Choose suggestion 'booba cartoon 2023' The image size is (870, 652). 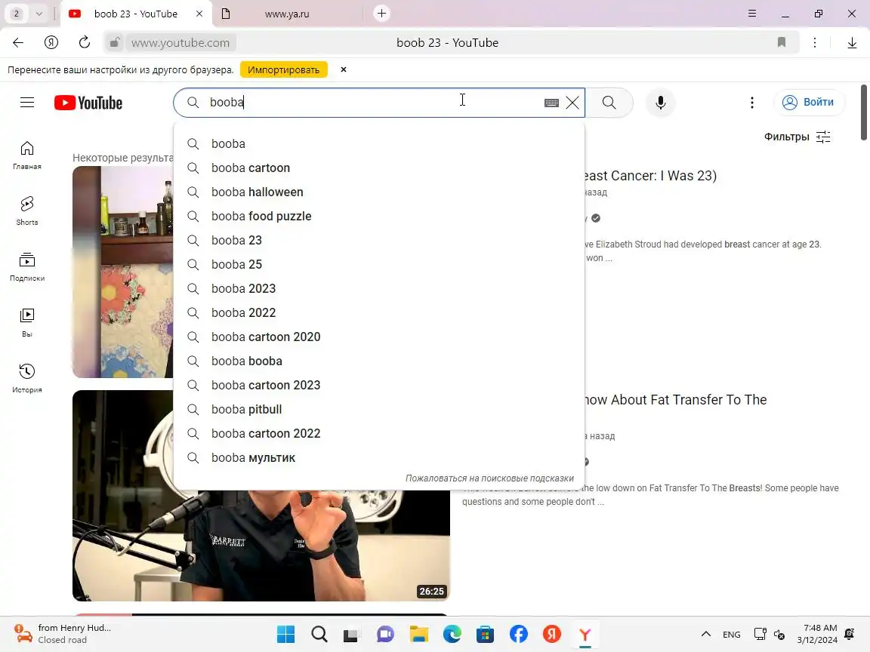pos(379,386)
